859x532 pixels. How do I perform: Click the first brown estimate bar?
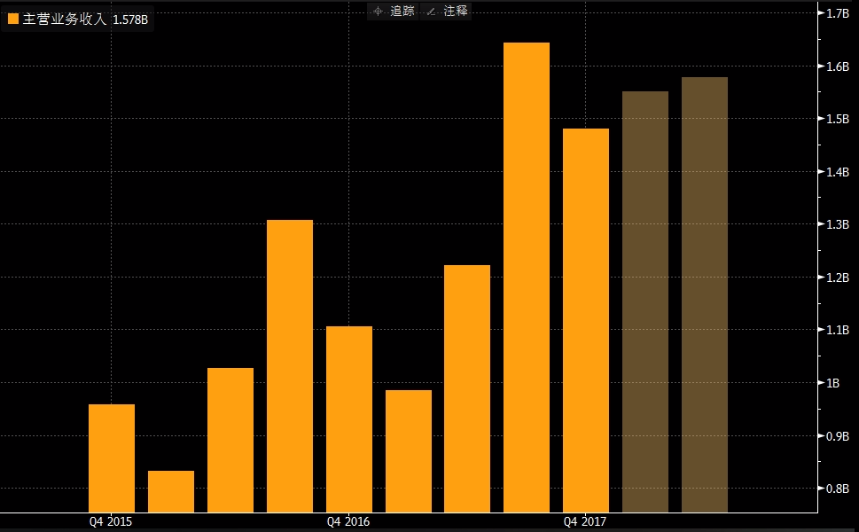pos(645,301)
